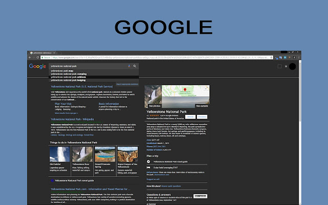Open a new tab with the tab button

pyautogui.click(x=59, y=53)
